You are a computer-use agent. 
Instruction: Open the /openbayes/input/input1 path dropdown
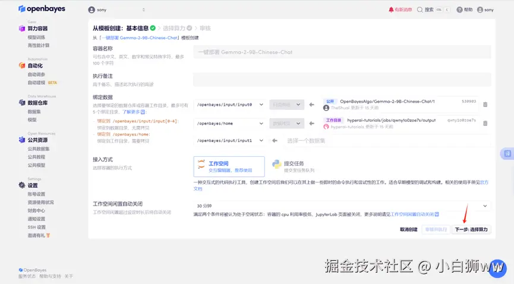click(230, 141)
